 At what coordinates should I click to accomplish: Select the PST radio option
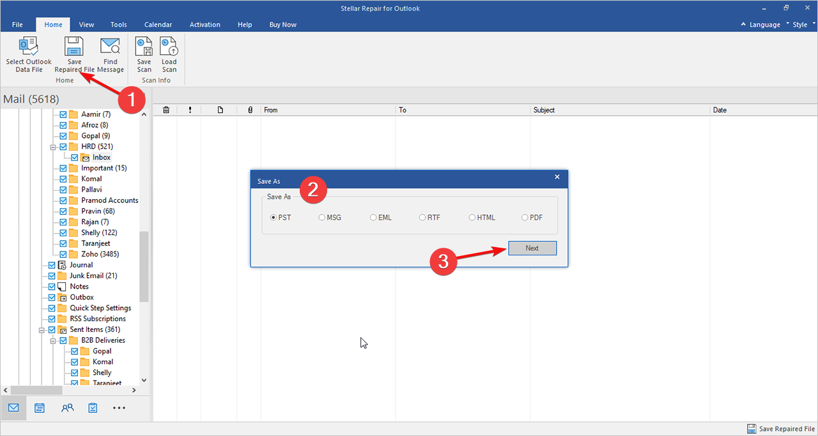[274, 218]
